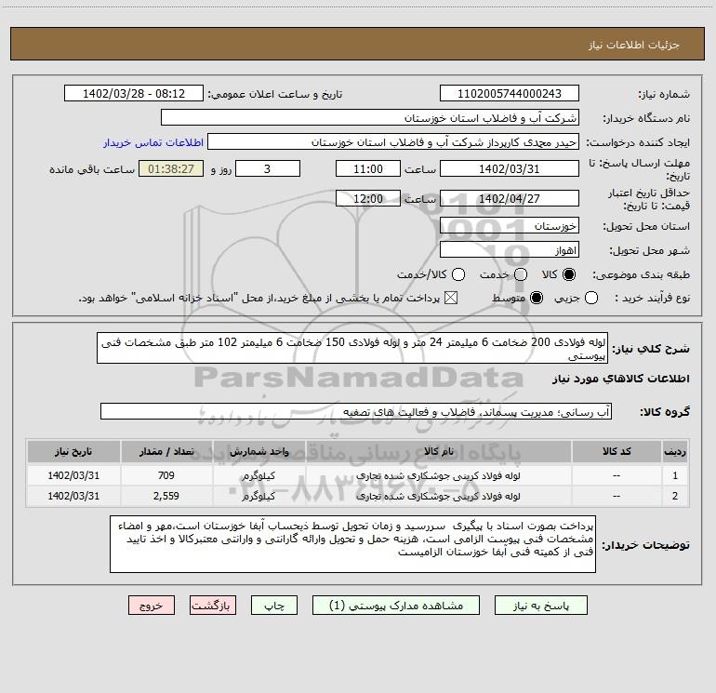Click the delivery province field خوزستان

point(510,226)
